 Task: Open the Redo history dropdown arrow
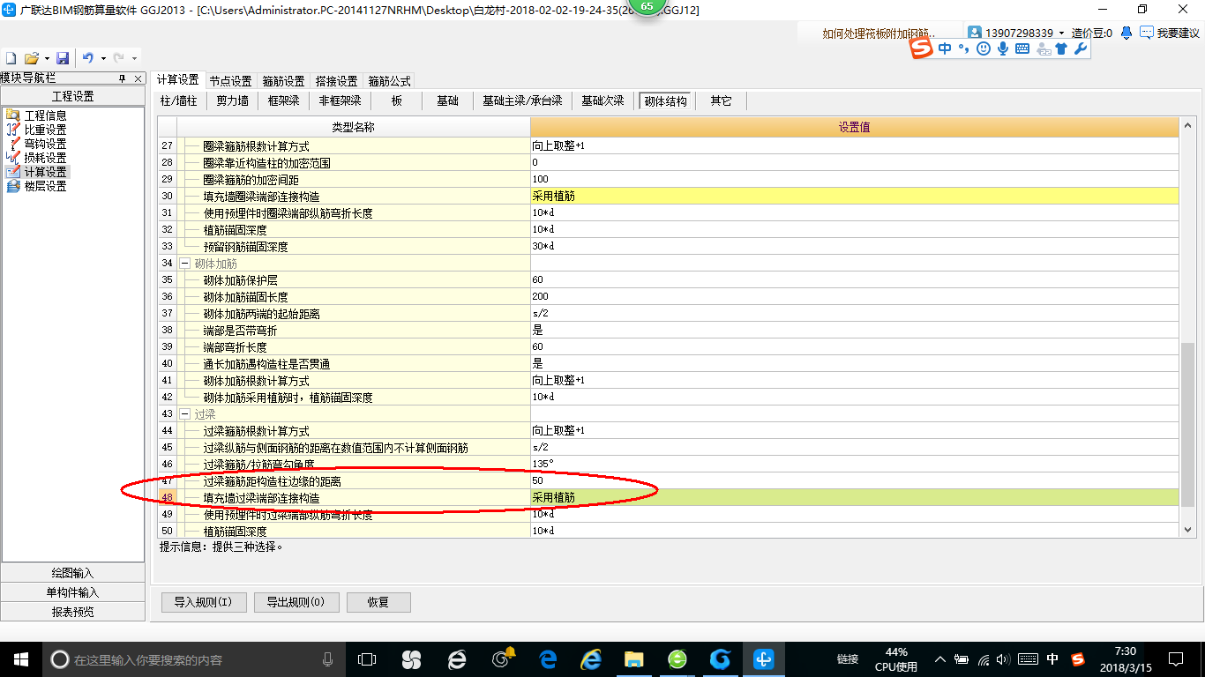133,58
